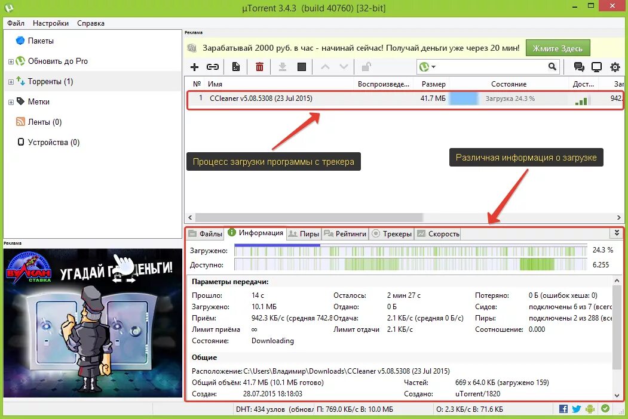Sort by the Воспроизведе... column header

point(383,84)
